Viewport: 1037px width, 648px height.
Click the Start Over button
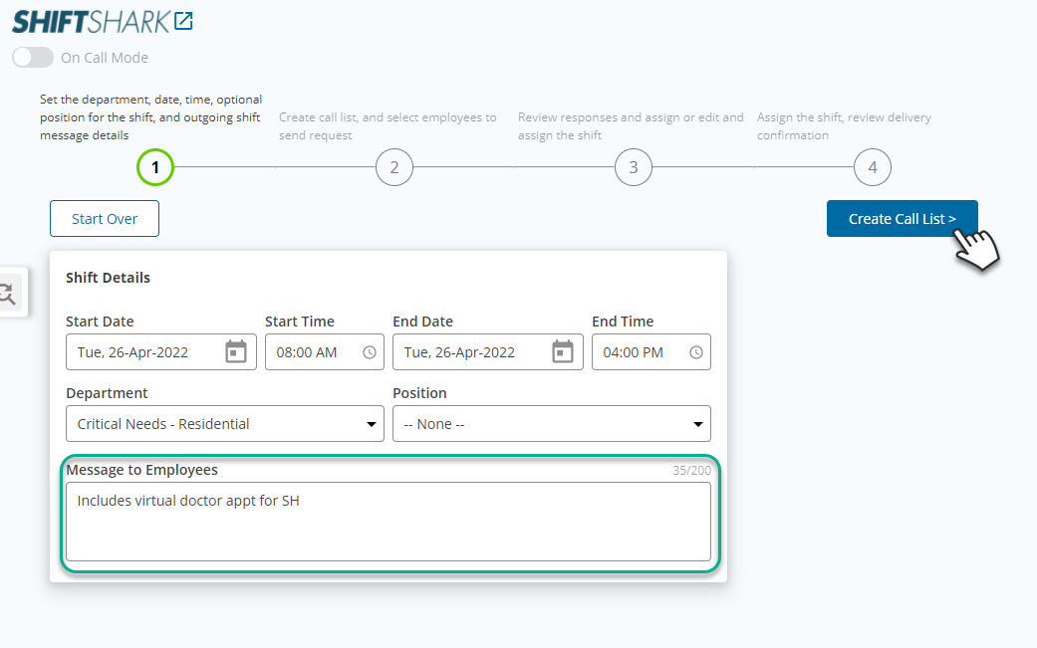pos(105,219)
